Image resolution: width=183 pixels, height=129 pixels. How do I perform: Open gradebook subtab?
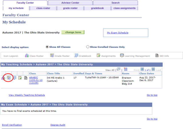pyautogui.click(x=97, y=8)
